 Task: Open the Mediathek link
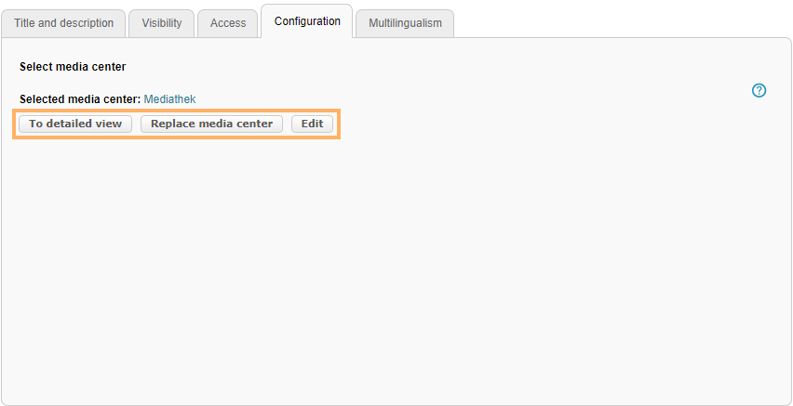(x=169, y=98)
